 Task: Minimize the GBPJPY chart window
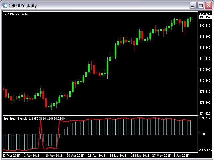click(193, 6)
